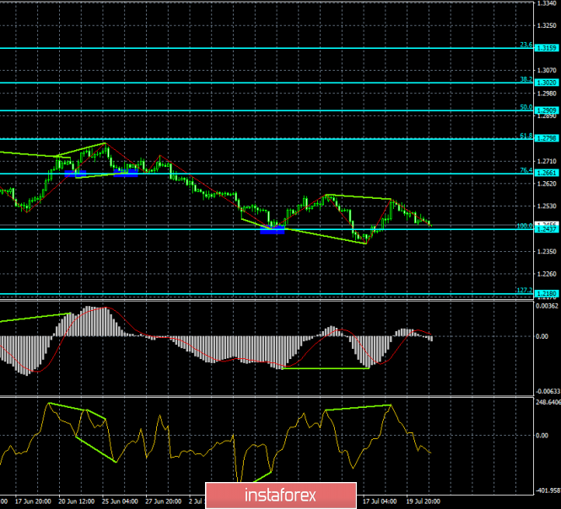Screen dimensions: 561x509
Task: Click the 1.2180 price tag
Action: (x=547, y=293)
